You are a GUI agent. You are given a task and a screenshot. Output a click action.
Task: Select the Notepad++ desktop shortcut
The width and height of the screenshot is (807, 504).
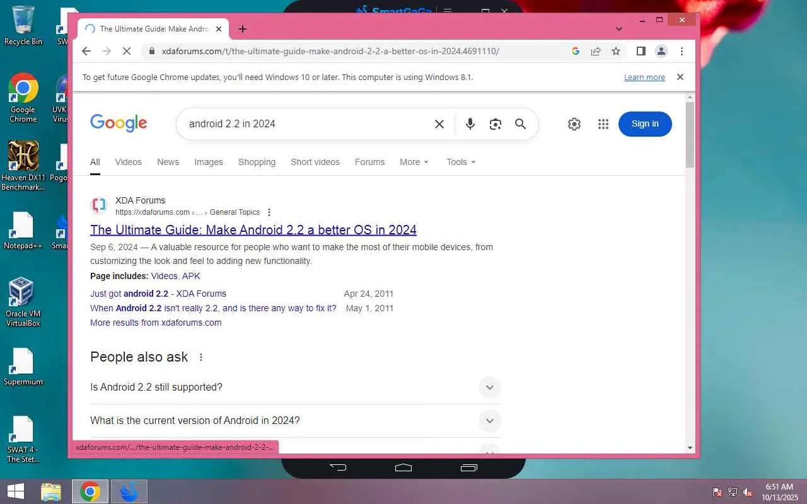click(23, 231)
